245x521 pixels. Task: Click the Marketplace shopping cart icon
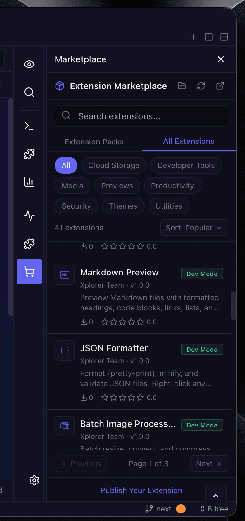point(29,272)
